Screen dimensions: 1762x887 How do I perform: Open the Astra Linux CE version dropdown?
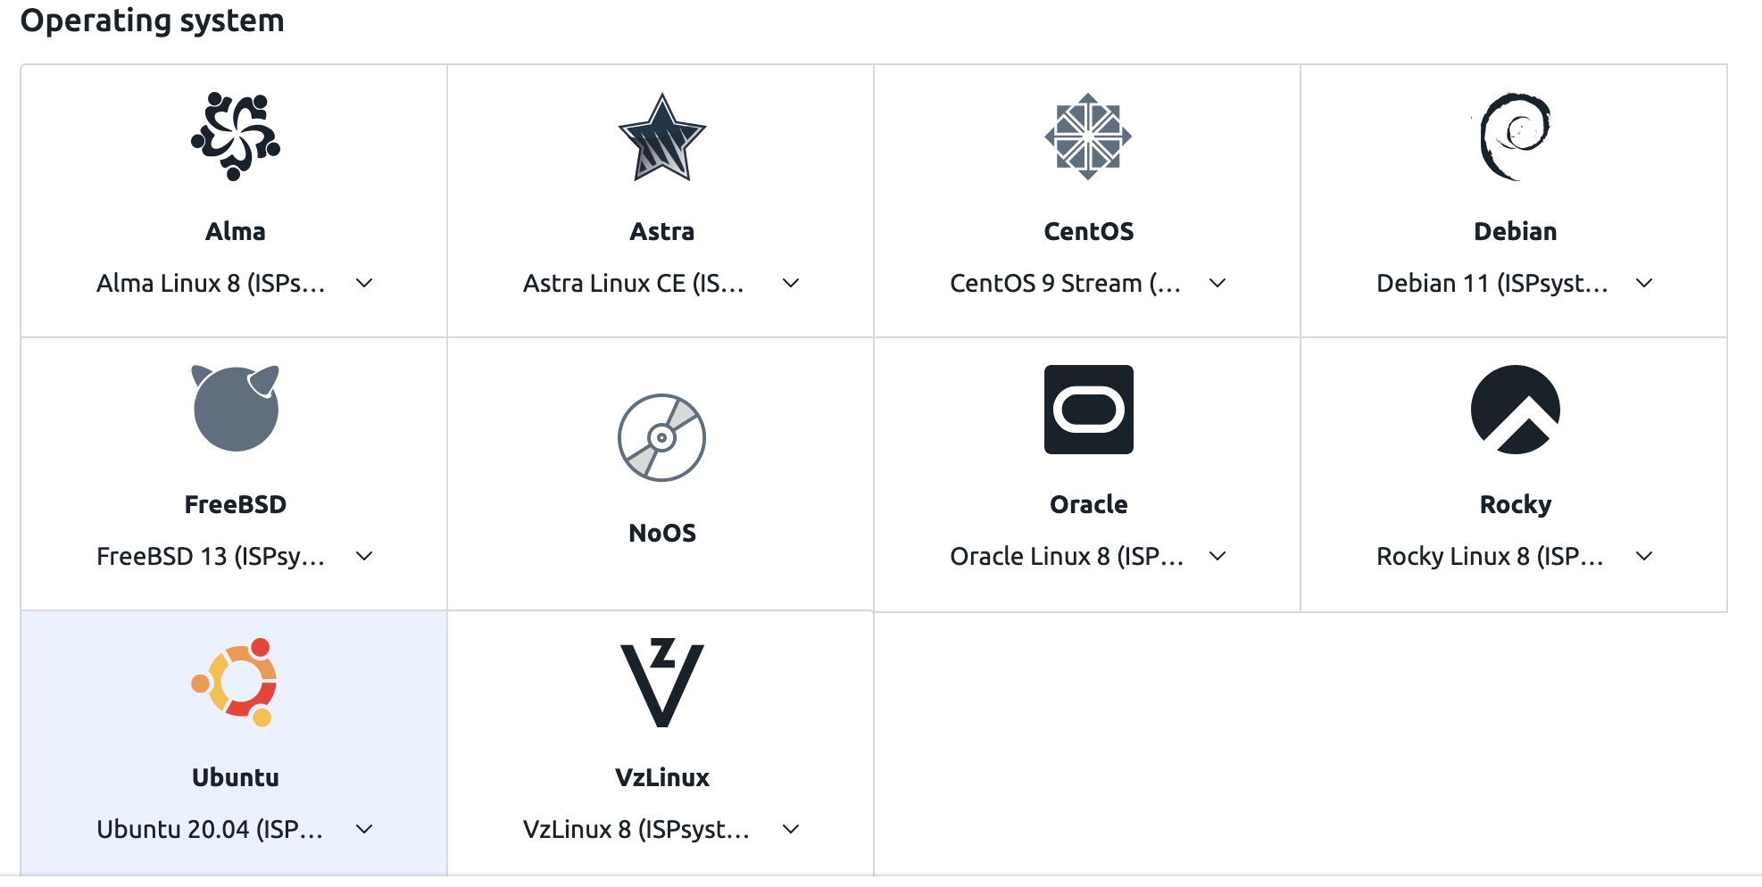click(791, 284)
